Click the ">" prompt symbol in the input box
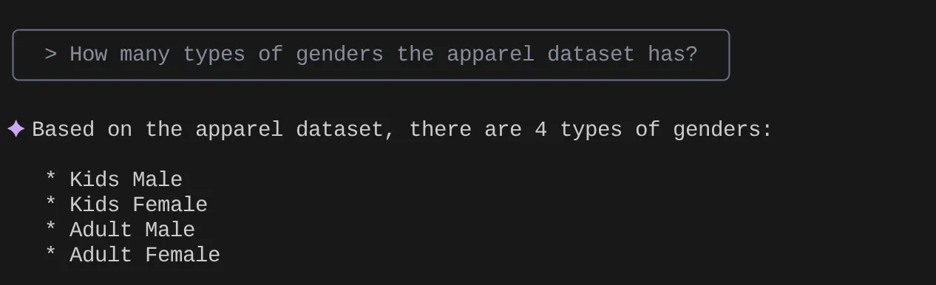 [50, 55]
